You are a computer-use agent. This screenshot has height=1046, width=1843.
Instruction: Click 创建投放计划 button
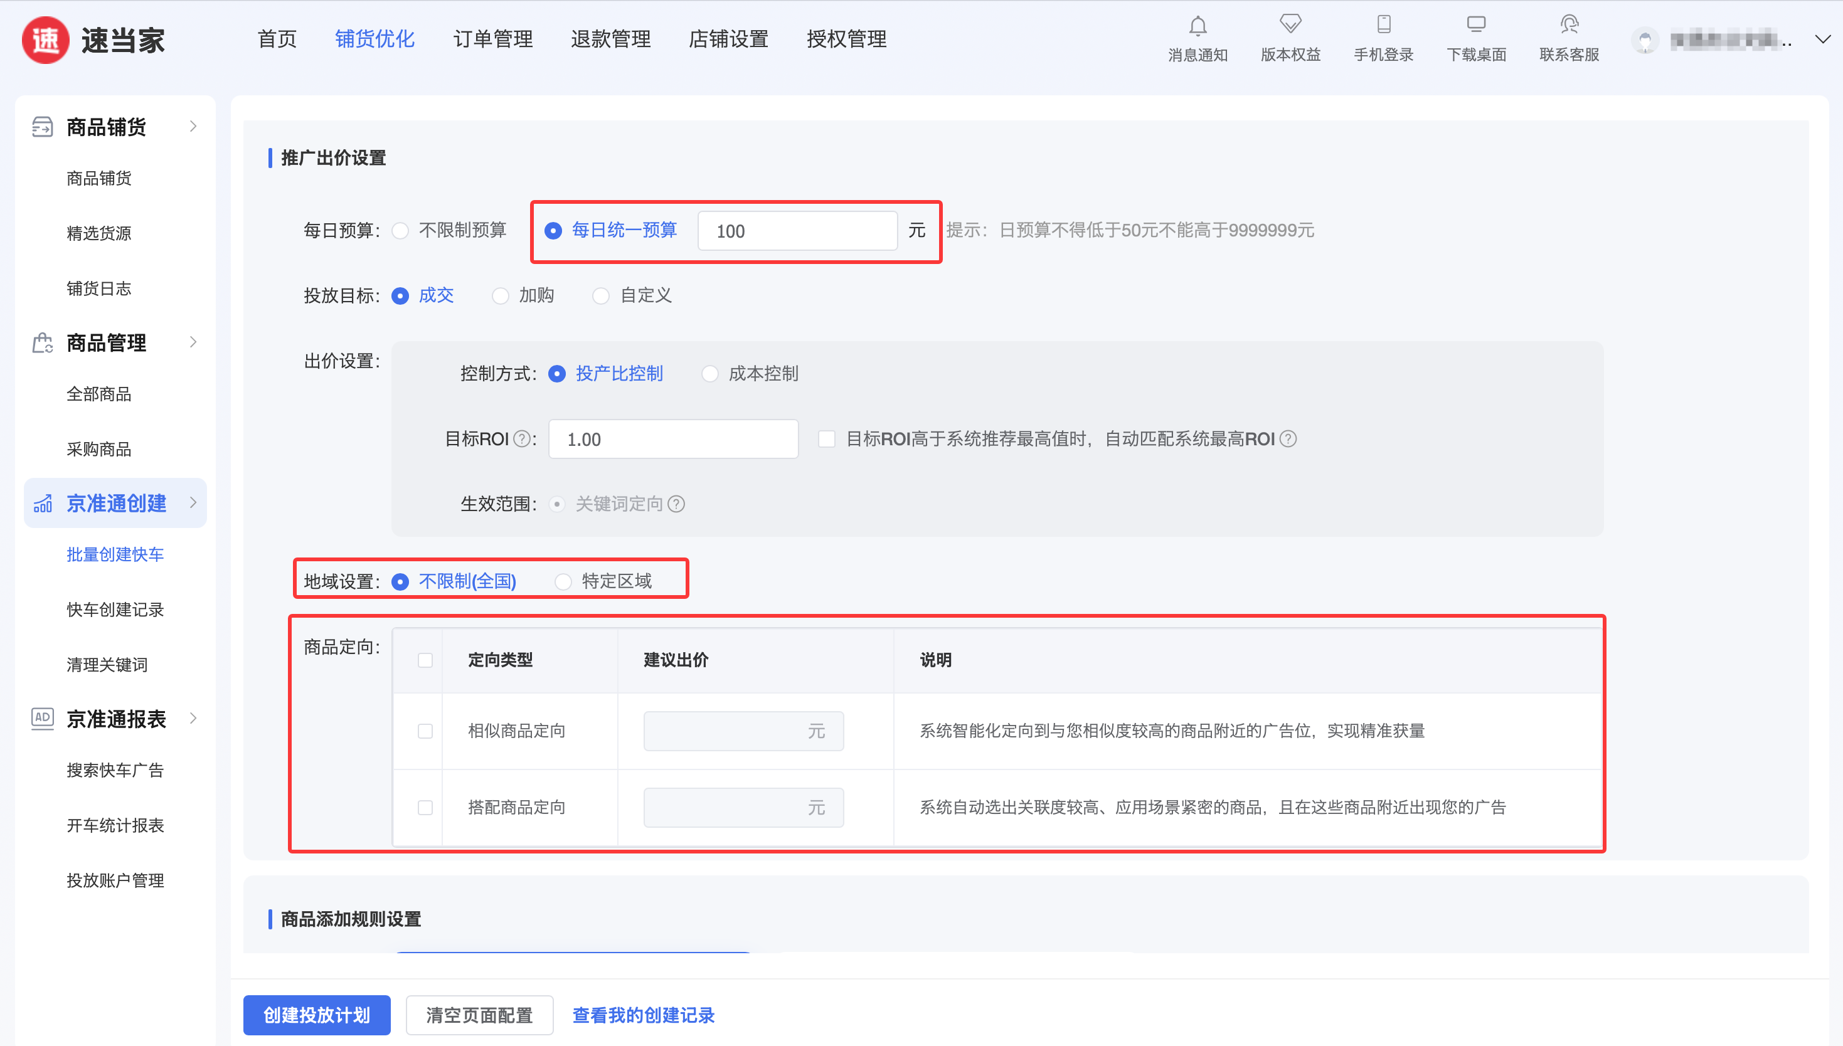tap(317, 1015)
